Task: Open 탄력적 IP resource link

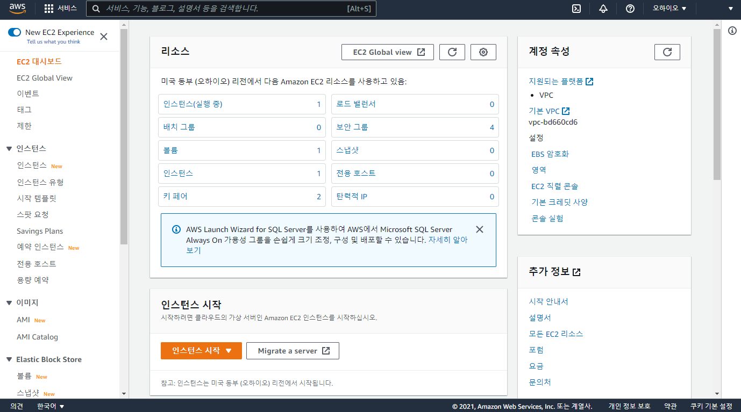Action: pos(352,197)
